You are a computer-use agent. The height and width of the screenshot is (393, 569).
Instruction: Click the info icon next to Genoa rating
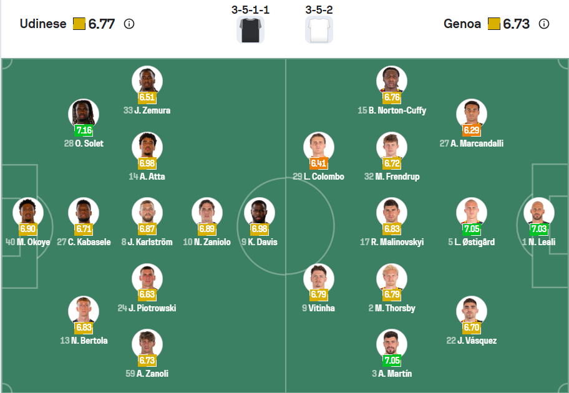544,24
